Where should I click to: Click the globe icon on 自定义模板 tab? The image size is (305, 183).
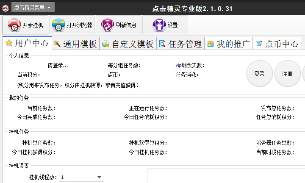click(105, 44)
